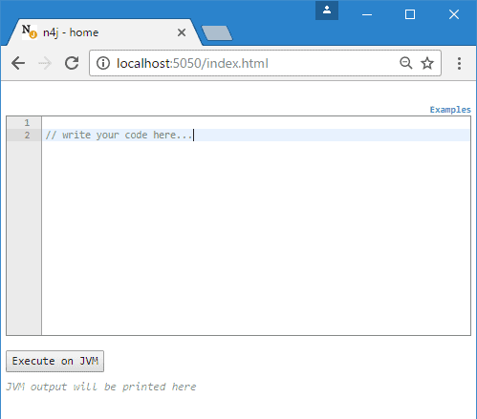Open the user profile icon in title bar
477x419 pixels.
coord(327,10)
